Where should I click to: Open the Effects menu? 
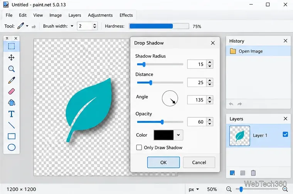click(x=126, y=15)
